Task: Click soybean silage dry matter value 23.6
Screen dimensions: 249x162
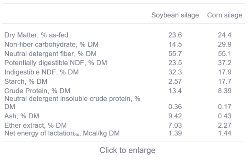Action: [175, 35]
